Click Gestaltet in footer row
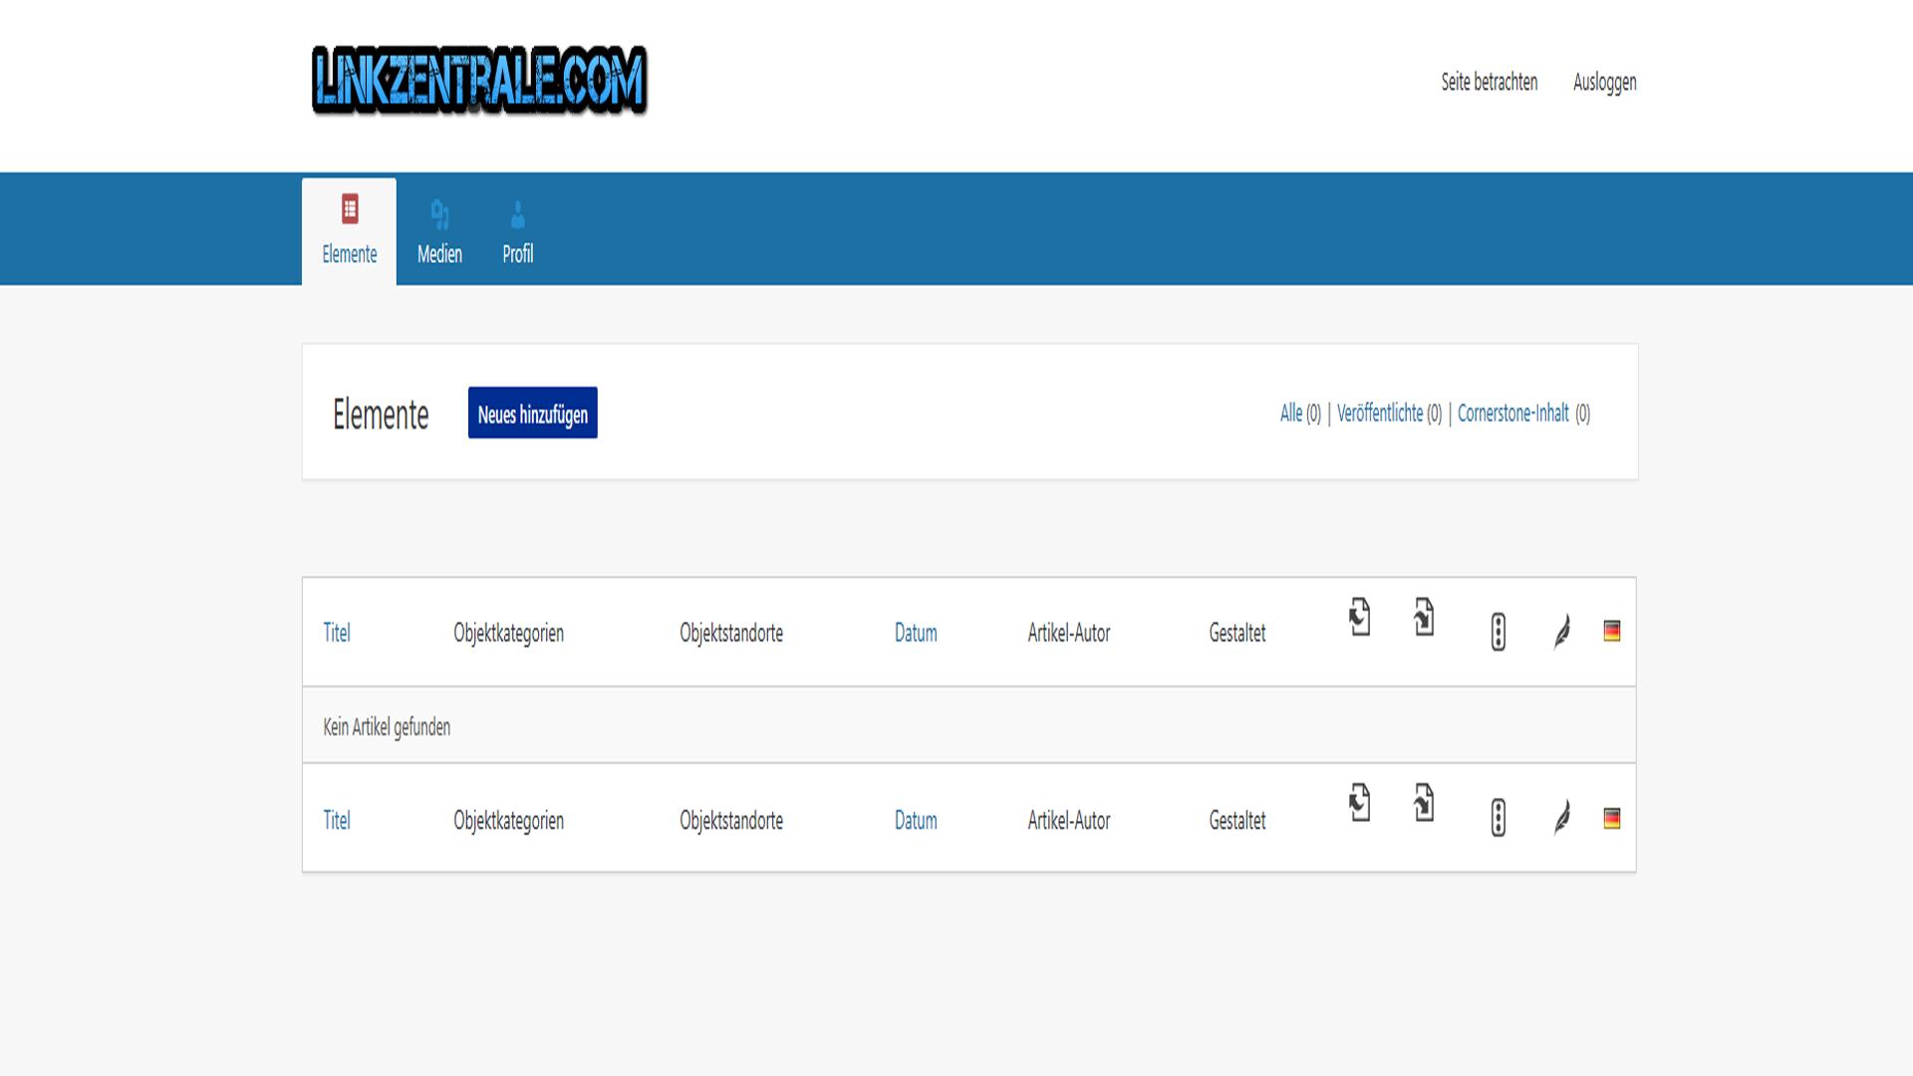 coord(1237,820)
